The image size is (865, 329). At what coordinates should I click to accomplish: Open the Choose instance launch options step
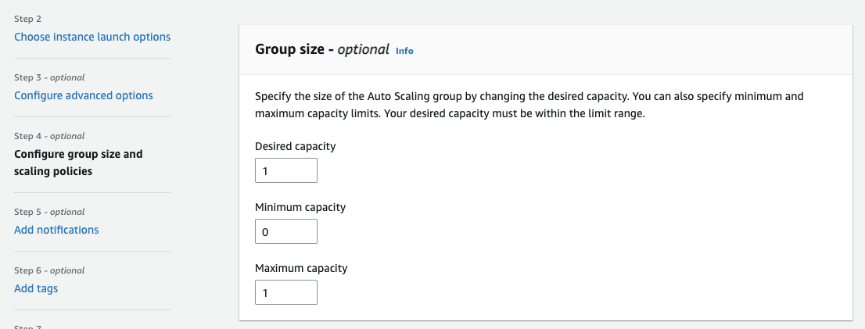coord(92,37)
